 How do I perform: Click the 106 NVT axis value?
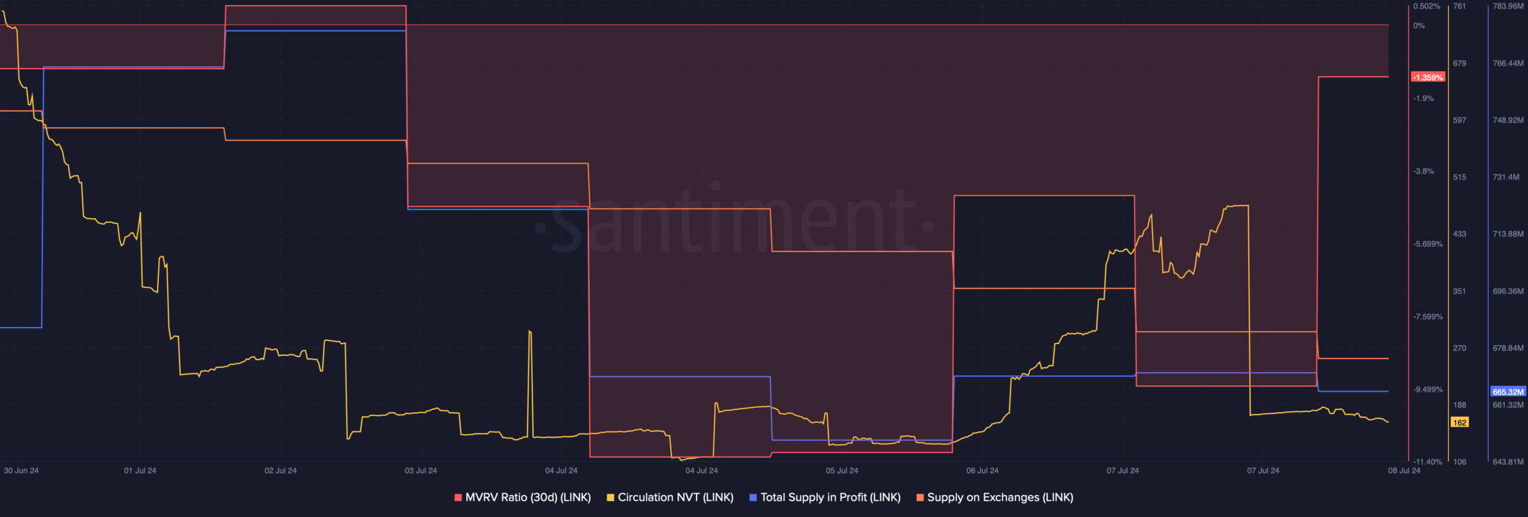tap(1459, 462)
